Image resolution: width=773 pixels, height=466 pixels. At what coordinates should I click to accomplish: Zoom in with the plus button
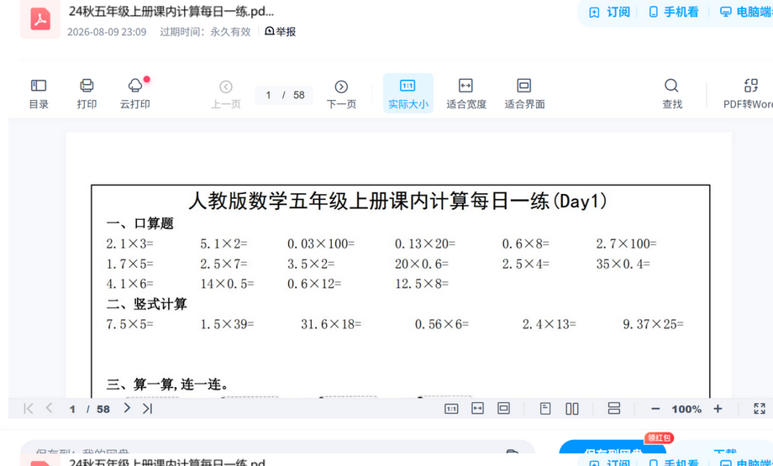[x=718, y=408]
